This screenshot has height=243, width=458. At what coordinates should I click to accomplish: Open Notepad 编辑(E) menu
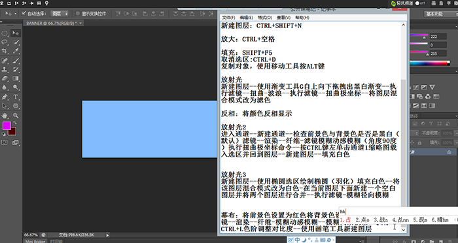(x=246, y=18)
